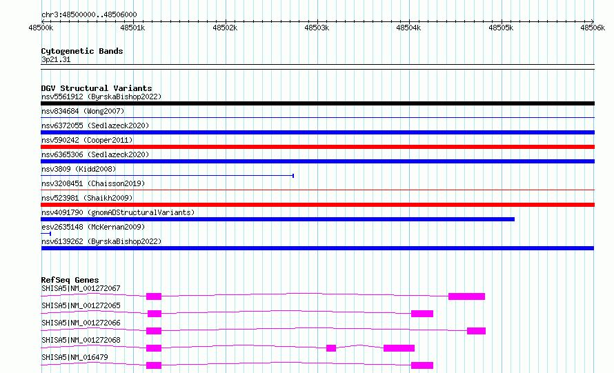Viewport: 614px width, 373px height.
Task: Click the blue nsv6365306 variant bar
Action: tap(317, 161)
